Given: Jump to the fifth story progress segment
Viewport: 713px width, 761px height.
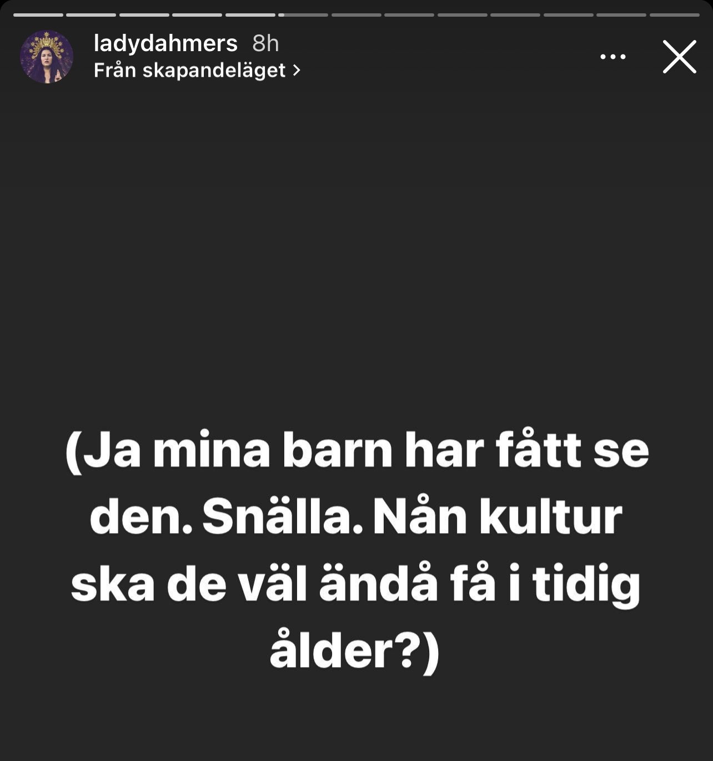Looking at the screenshot, I should point(250,14).
